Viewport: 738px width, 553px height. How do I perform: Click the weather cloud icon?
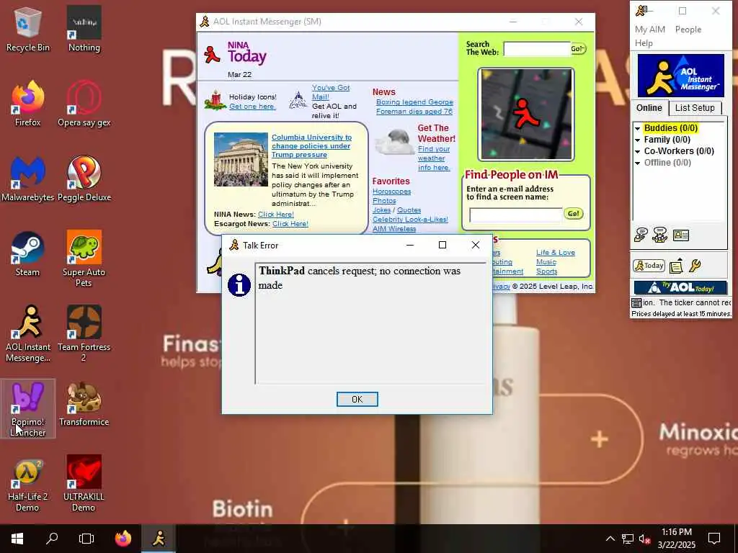point(395,141)
